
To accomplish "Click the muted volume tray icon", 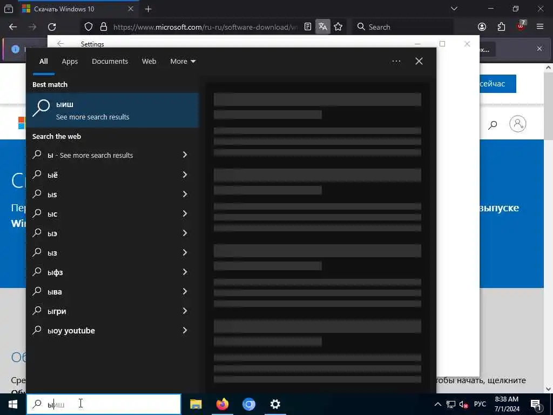I will (x=463, y=404).
